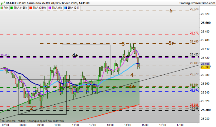Click the 25 453 level label
Viewport: 216px width, 127px height.
[x=194, y=42]
